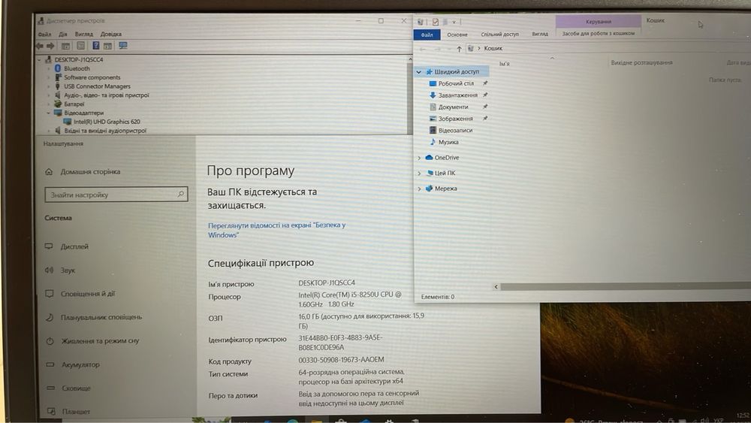Sort by Вихідне розташування column header

coord(641,63)
